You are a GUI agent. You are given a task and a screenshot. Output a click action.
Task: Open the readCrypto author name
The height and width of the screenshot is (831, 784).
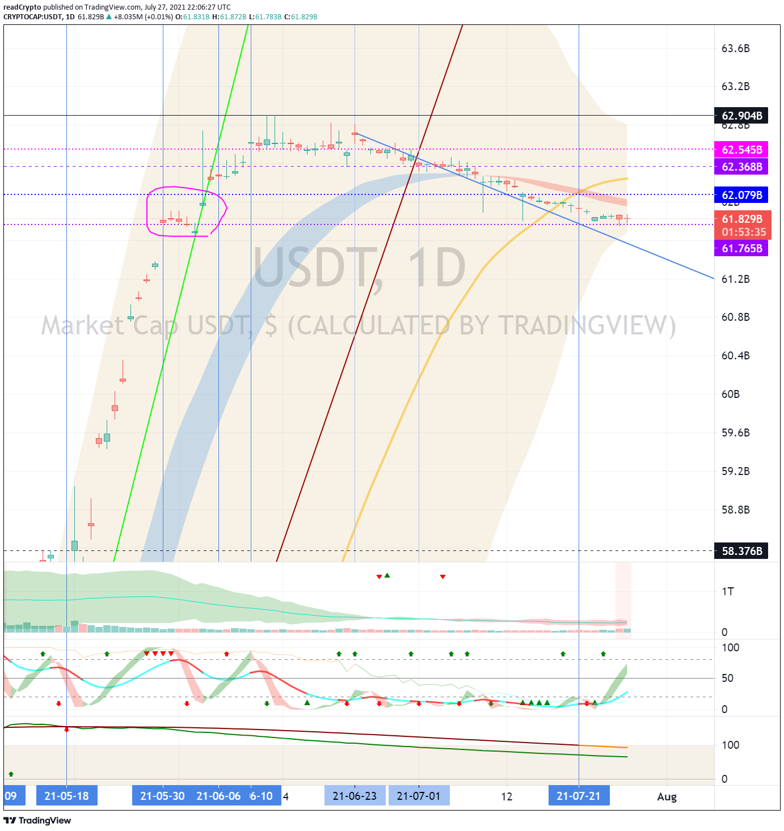click(x=22, y=7)
